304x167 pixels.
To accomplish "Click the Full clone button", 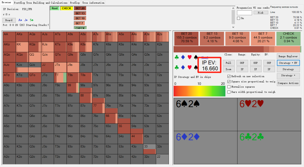I will 228,63.
